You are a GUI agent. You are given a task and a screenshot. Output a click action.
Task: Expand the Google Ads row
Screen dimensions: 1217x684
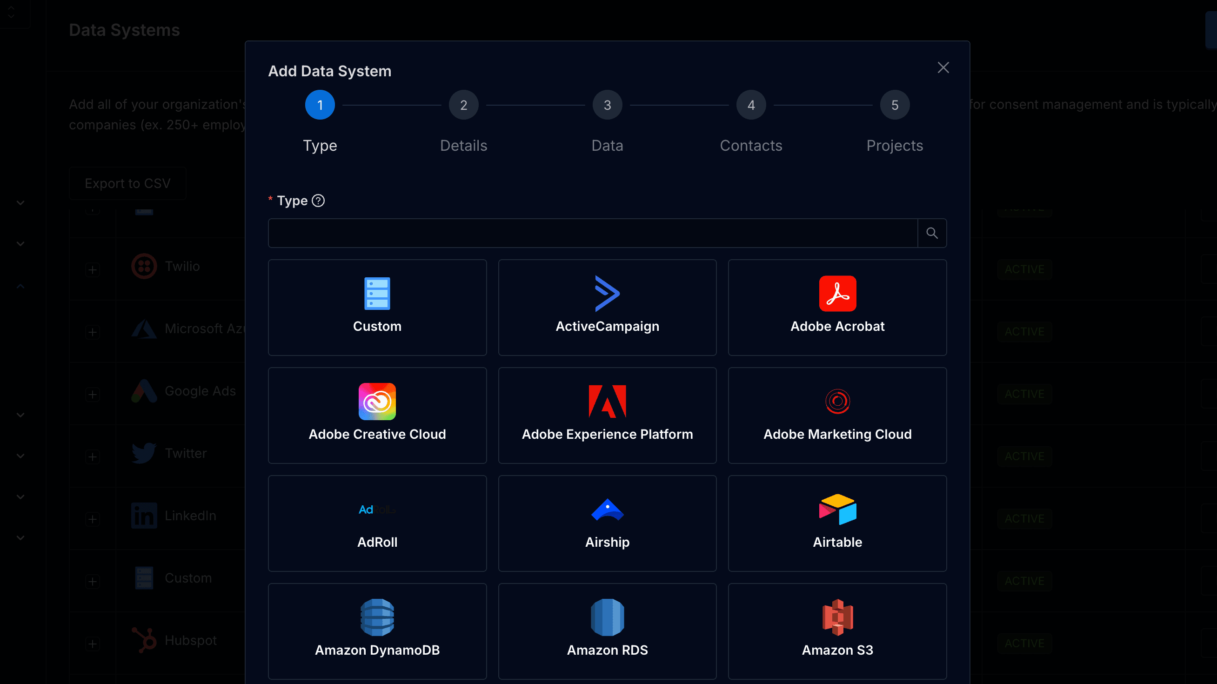coord(93,395)
